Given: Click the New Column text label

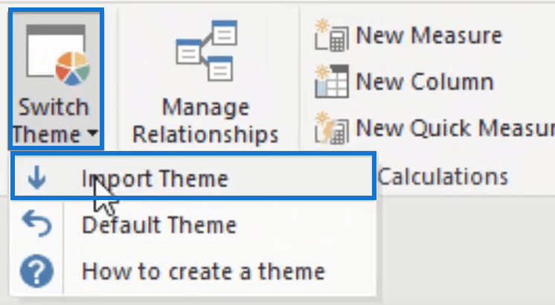Looking at the screenshot, I should tap(424, 82).
